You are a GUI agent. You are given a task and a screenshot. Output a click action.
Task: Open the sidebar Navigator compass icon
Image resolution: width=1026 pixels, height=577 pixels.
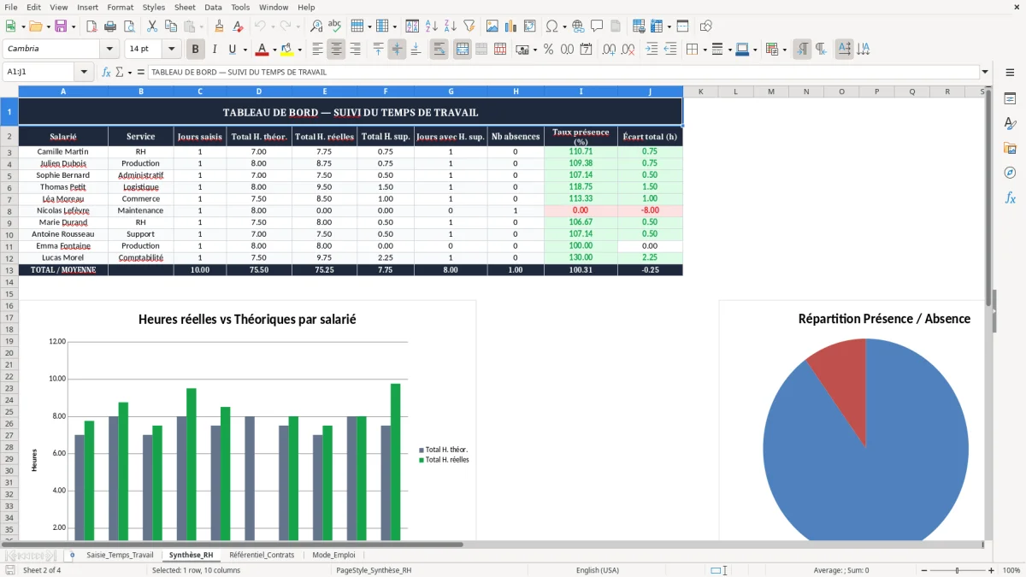coord(1010,173)
